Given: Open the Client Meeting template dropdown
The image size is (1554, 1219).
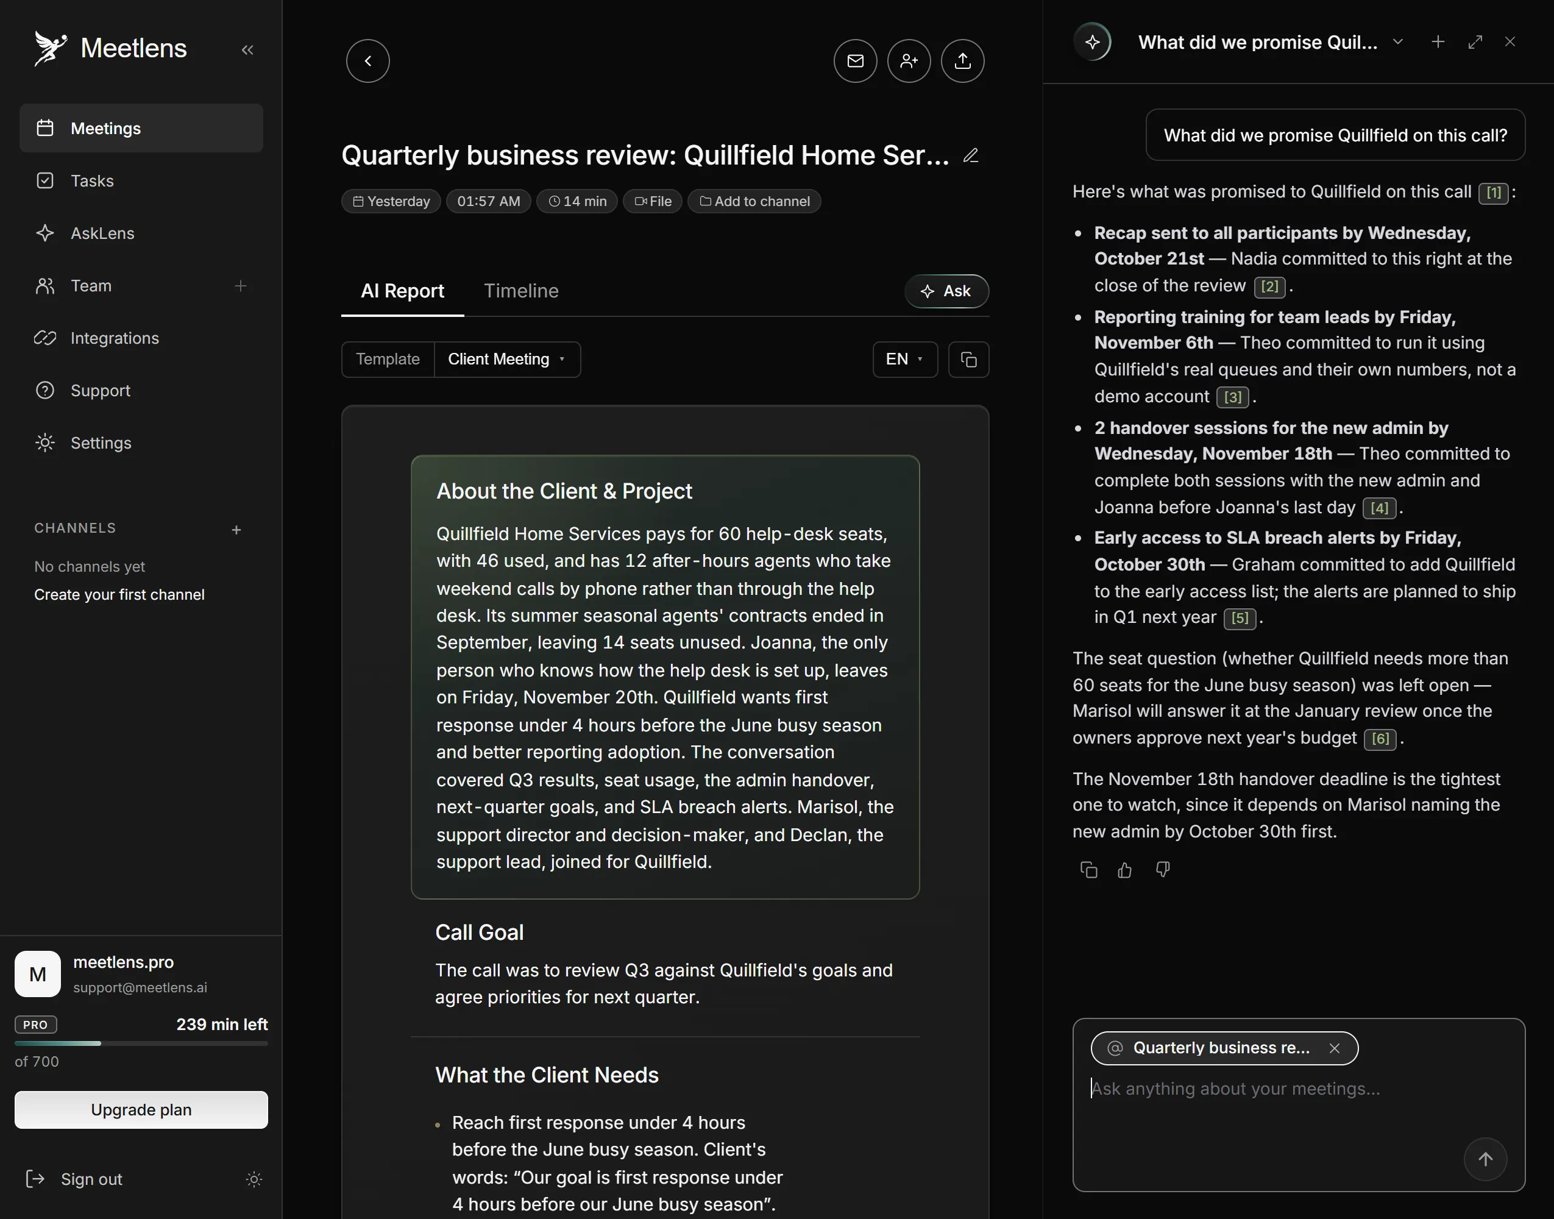Looking at the screenshot, I should (x=507, y=359).
